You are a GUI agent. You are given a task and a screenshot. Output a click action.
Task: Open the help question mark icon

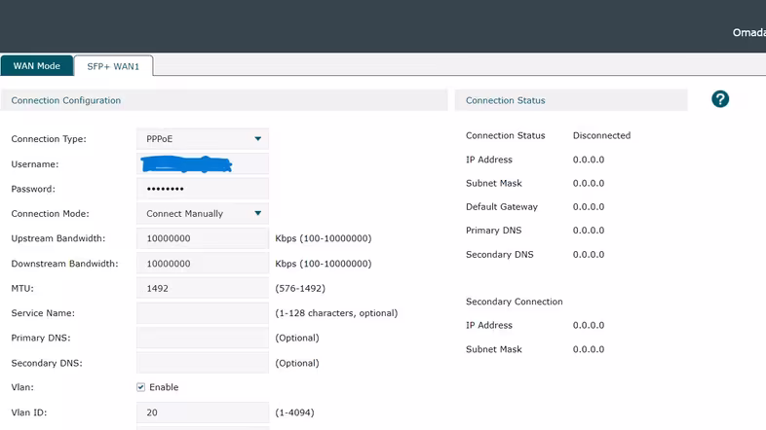tap(720, 99)
